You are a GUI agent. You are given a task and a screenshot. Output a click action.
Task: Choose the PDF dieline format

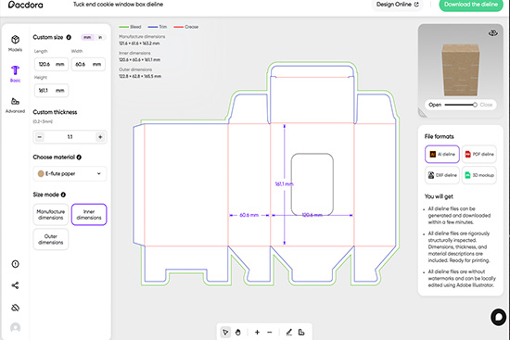click(x=479, y=154)
